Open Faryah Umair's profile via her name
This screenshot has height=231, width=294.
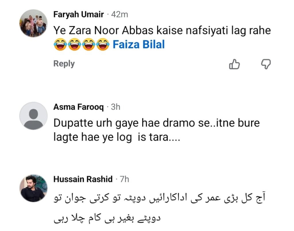point(79,14)
